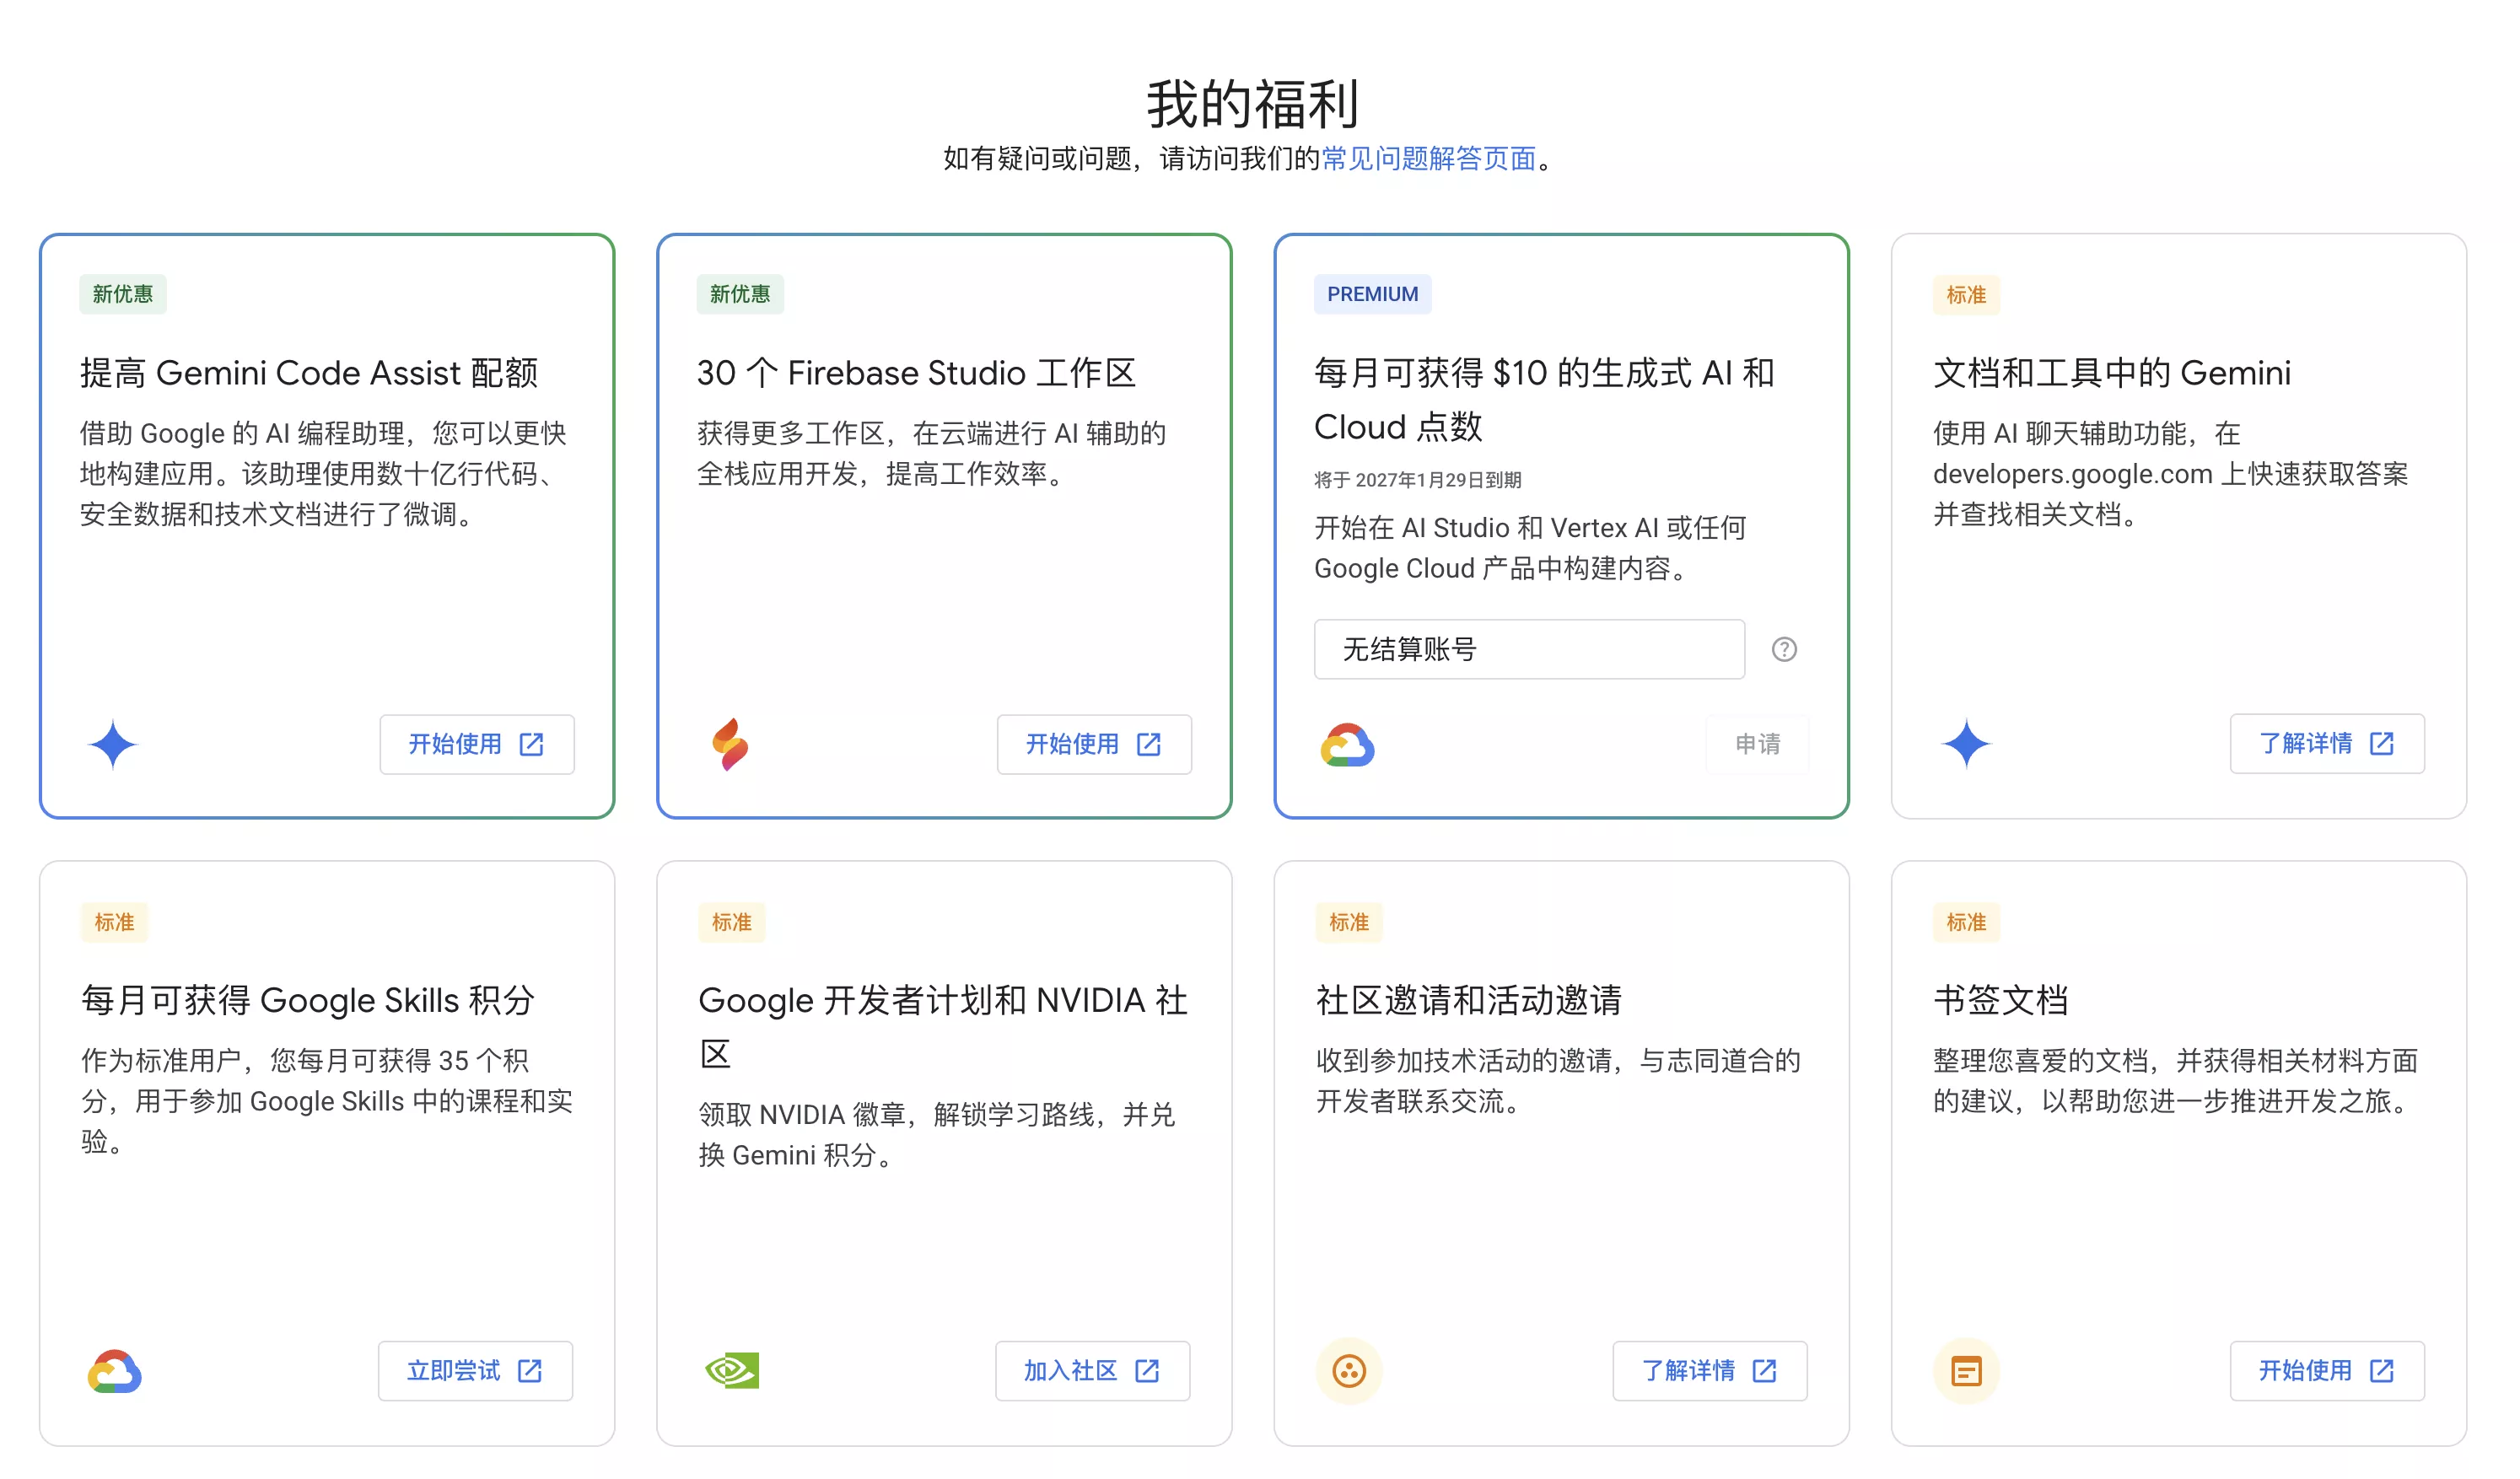
Task: Click the Google Cloud logo on the credits card
Action: [1347, 744]
